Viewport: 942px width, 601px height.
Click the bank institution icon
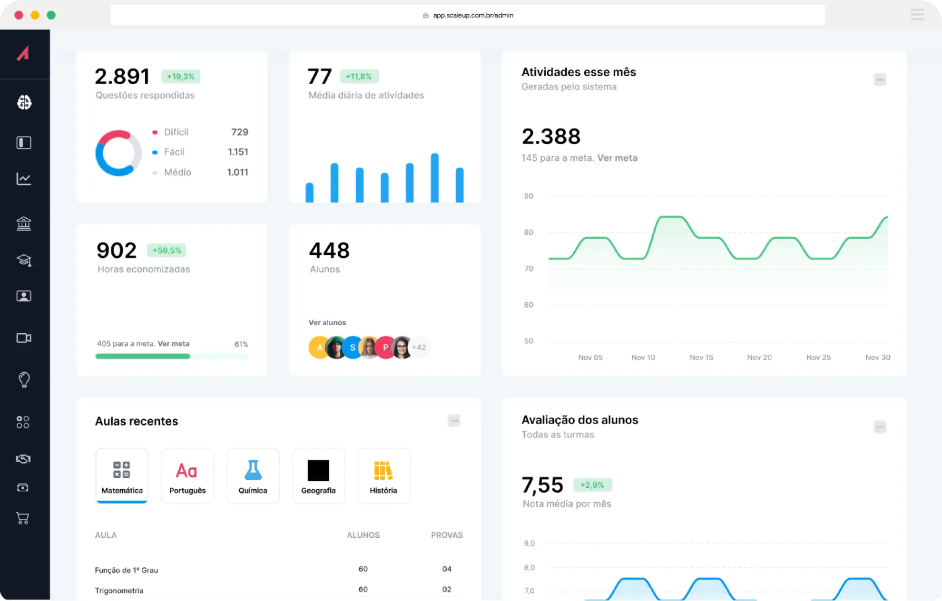pyautogui.click(x=24, y=223)
